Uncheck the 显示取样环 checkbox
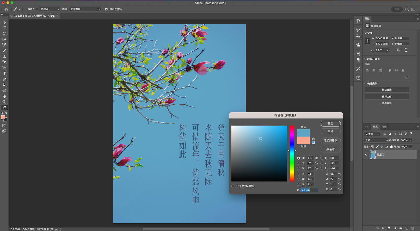Viewport: 420px width, 231px height. tap(106, 9)
